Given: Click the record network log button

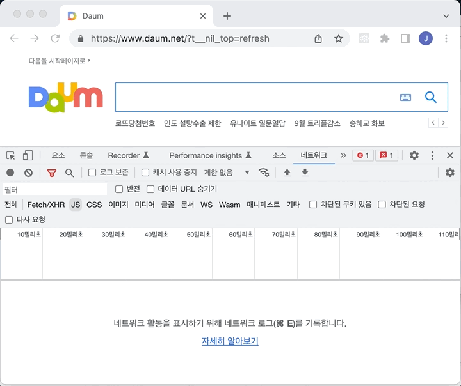Looking at the screenshot, I should 10,173.
